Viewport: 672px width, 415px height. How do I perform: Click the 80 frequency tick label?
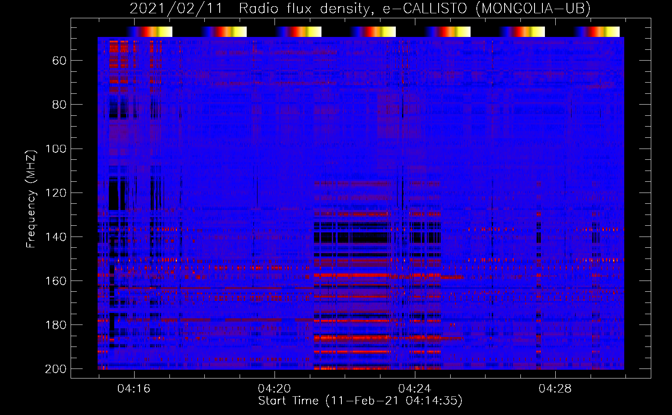click(x=59, y=105)
